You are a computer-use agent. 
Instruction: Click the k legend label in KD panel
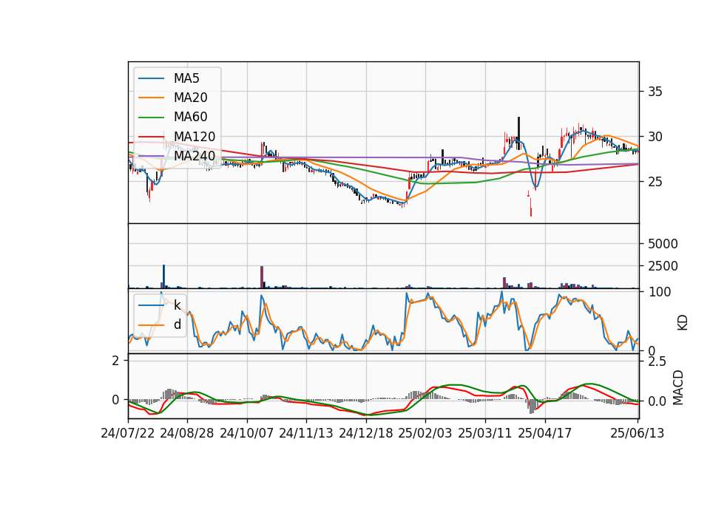pyautogui.click(x=177, y=305)
